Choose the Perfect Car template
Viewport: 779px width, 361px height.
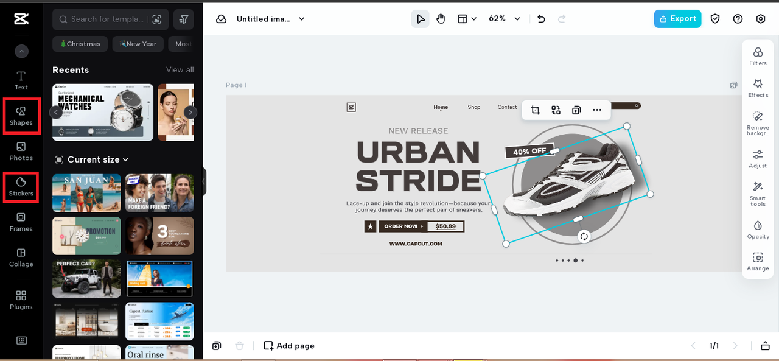86,279
